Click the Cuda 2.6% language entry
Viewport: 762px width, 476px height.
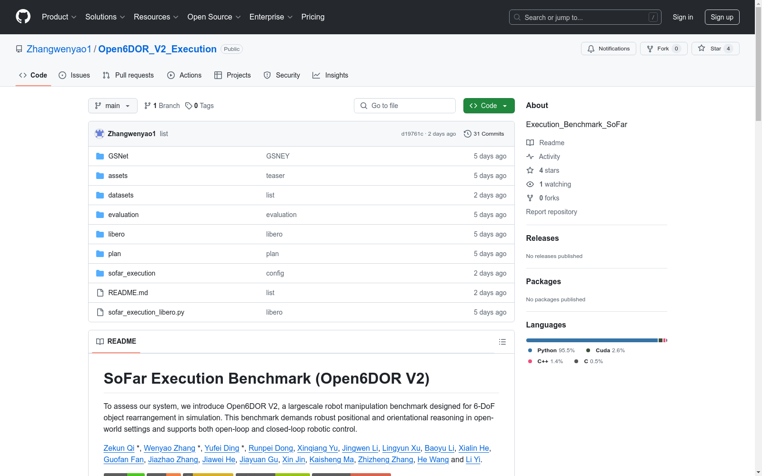coord(605,350)
